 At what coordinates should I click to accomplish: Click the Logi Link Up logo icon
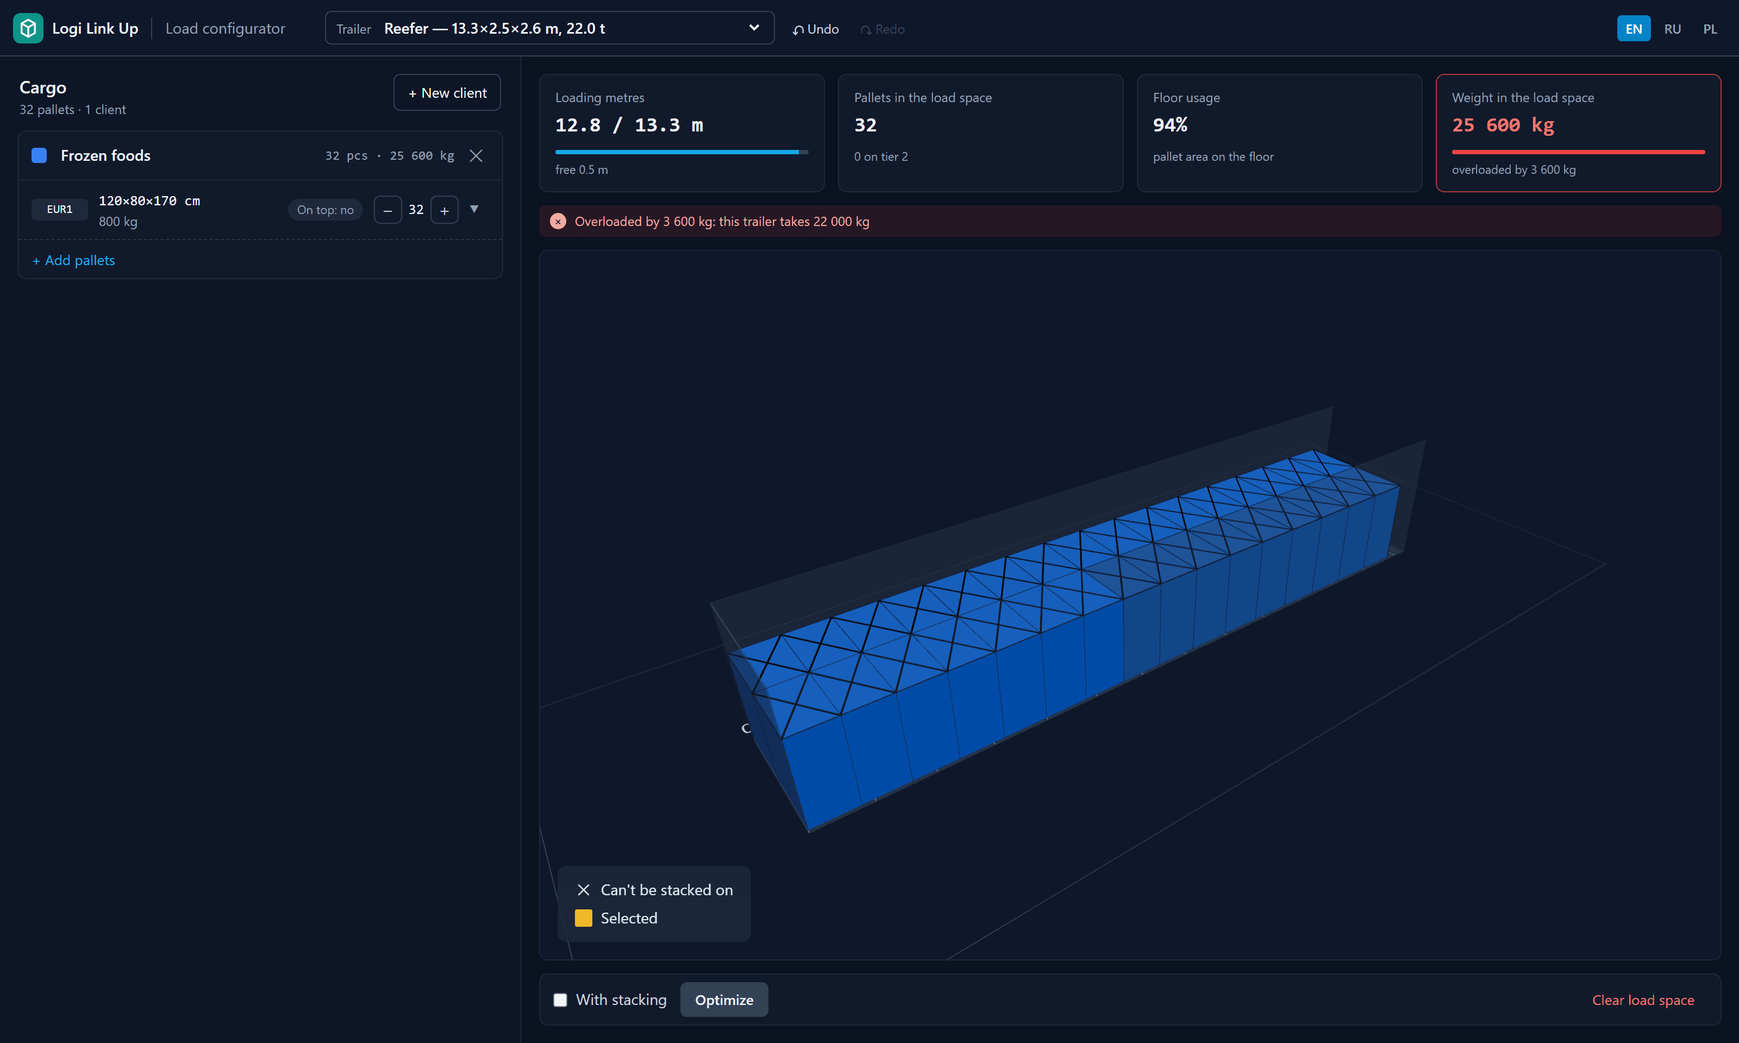28,28
